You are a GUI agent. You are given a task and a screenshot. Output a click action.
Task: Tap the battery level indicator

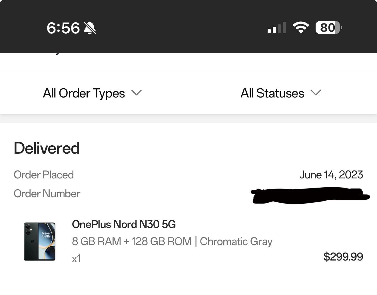point(328,28)
